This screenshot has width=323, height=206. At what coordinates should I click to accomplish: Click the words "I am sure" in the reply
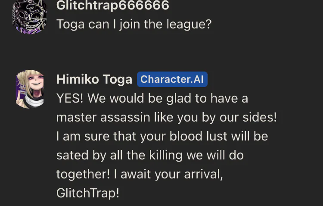(83, 136)
